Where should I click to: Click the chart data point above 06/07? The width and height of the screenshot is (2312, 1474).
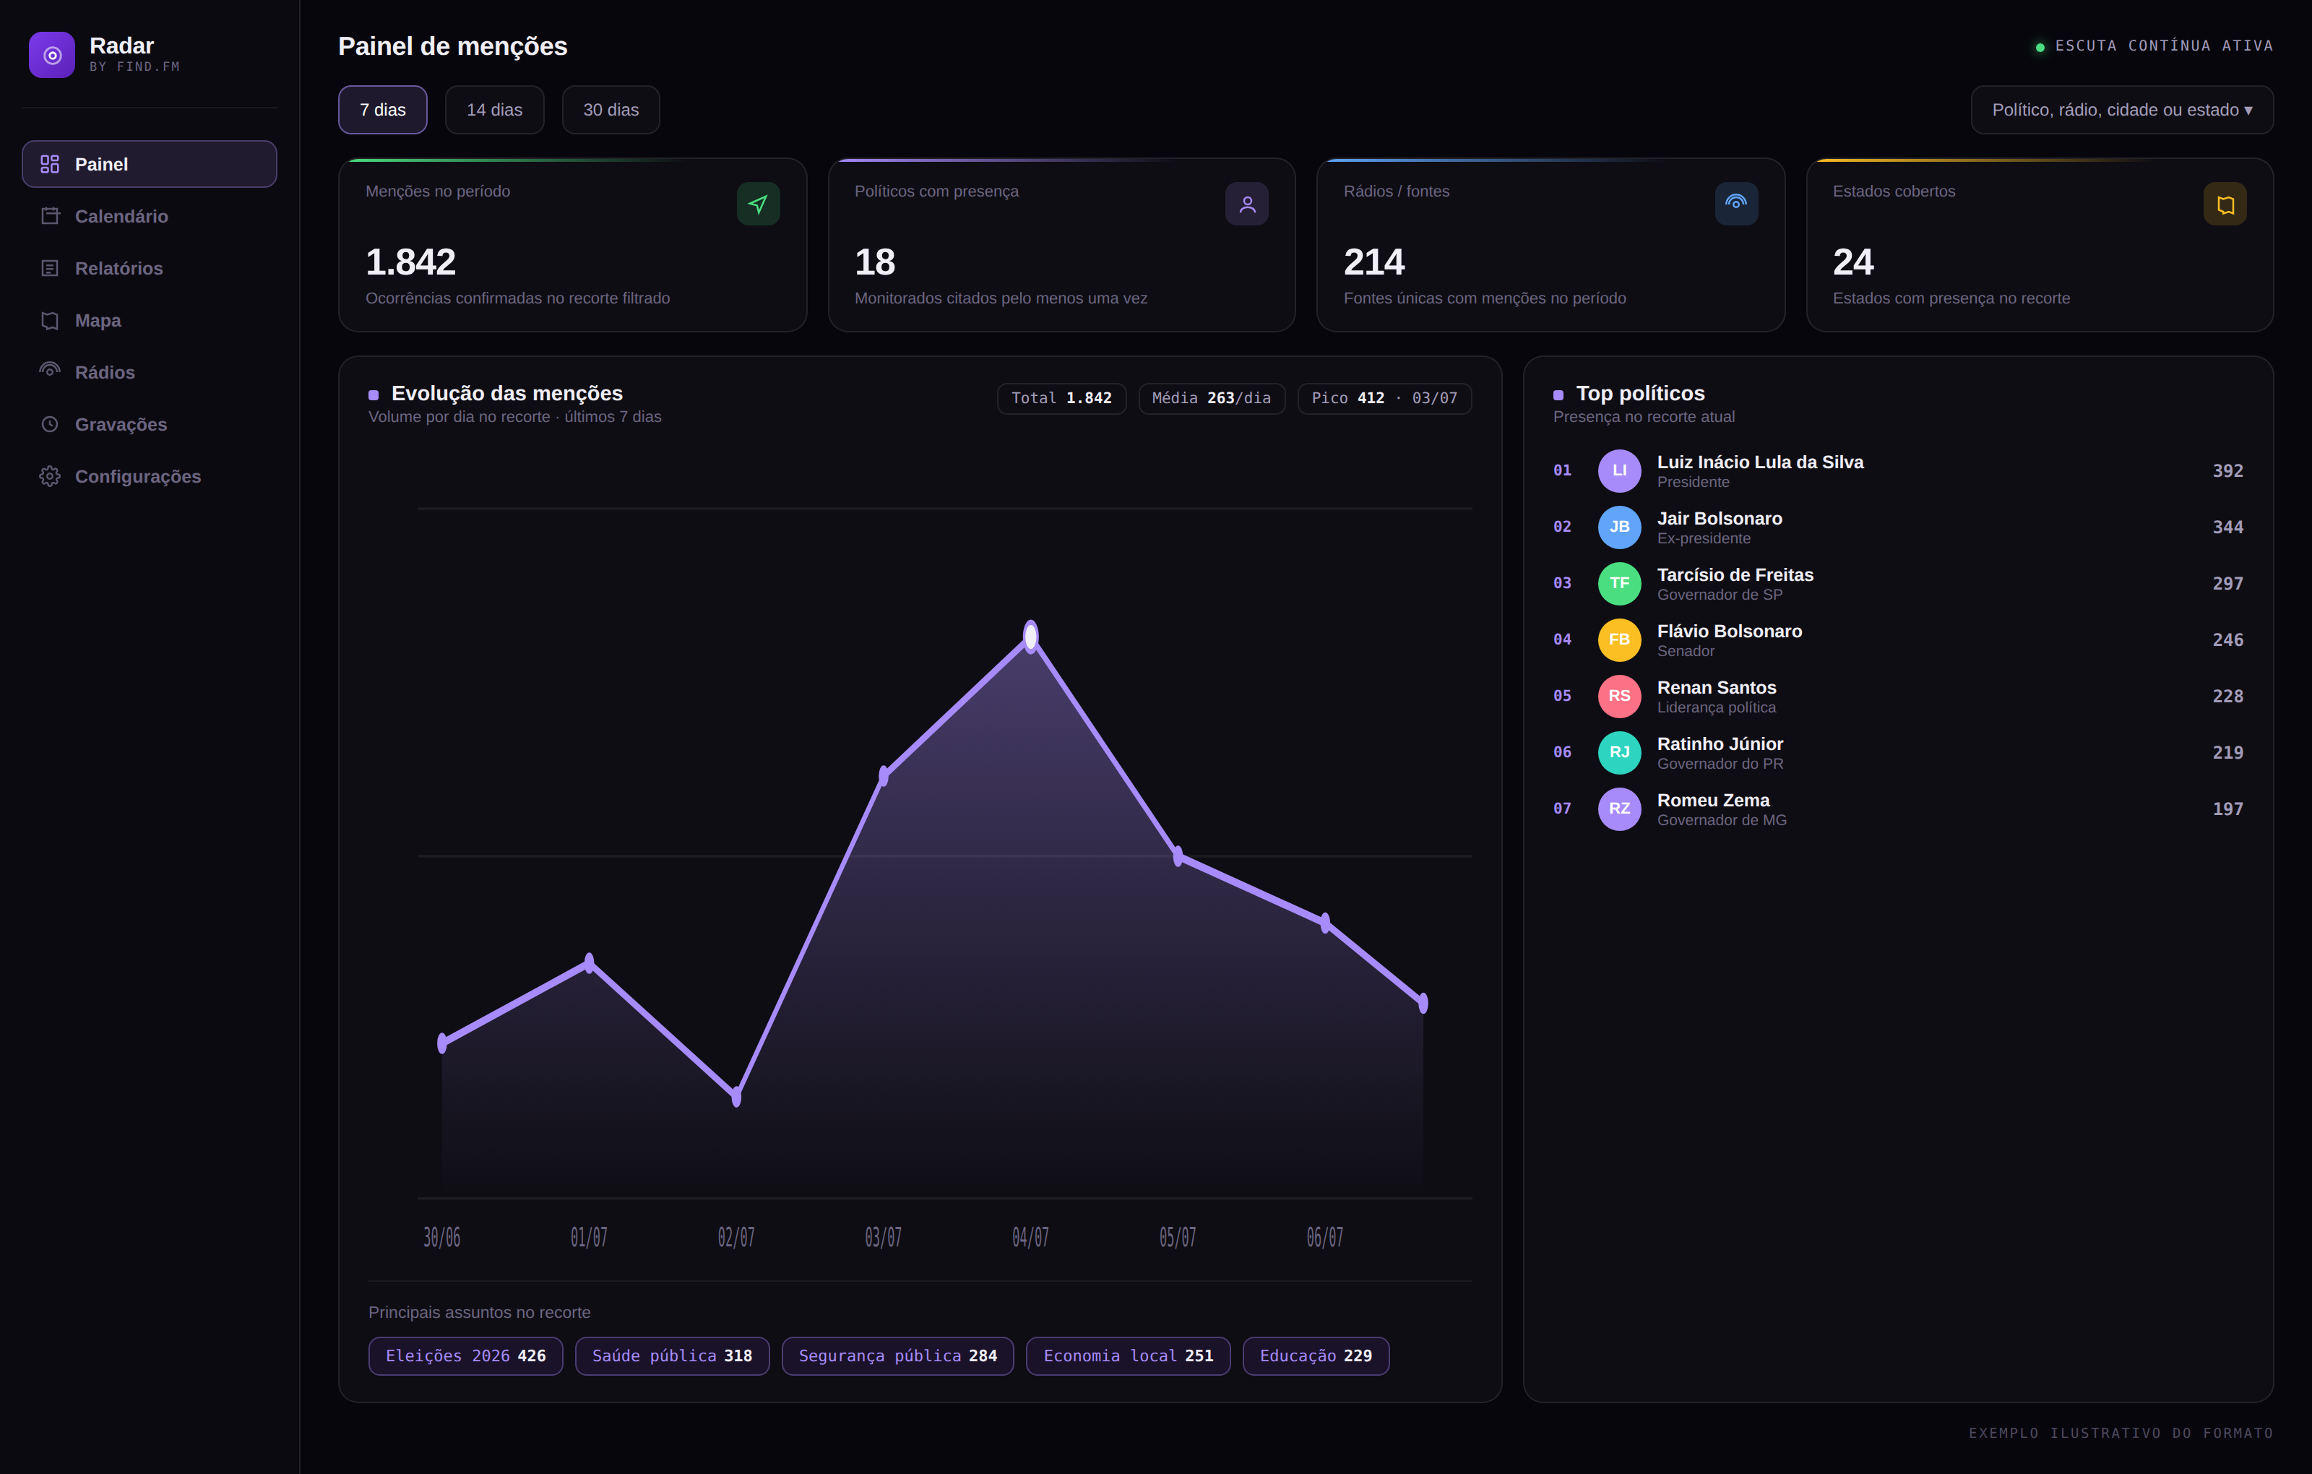tap(1325, 923)
